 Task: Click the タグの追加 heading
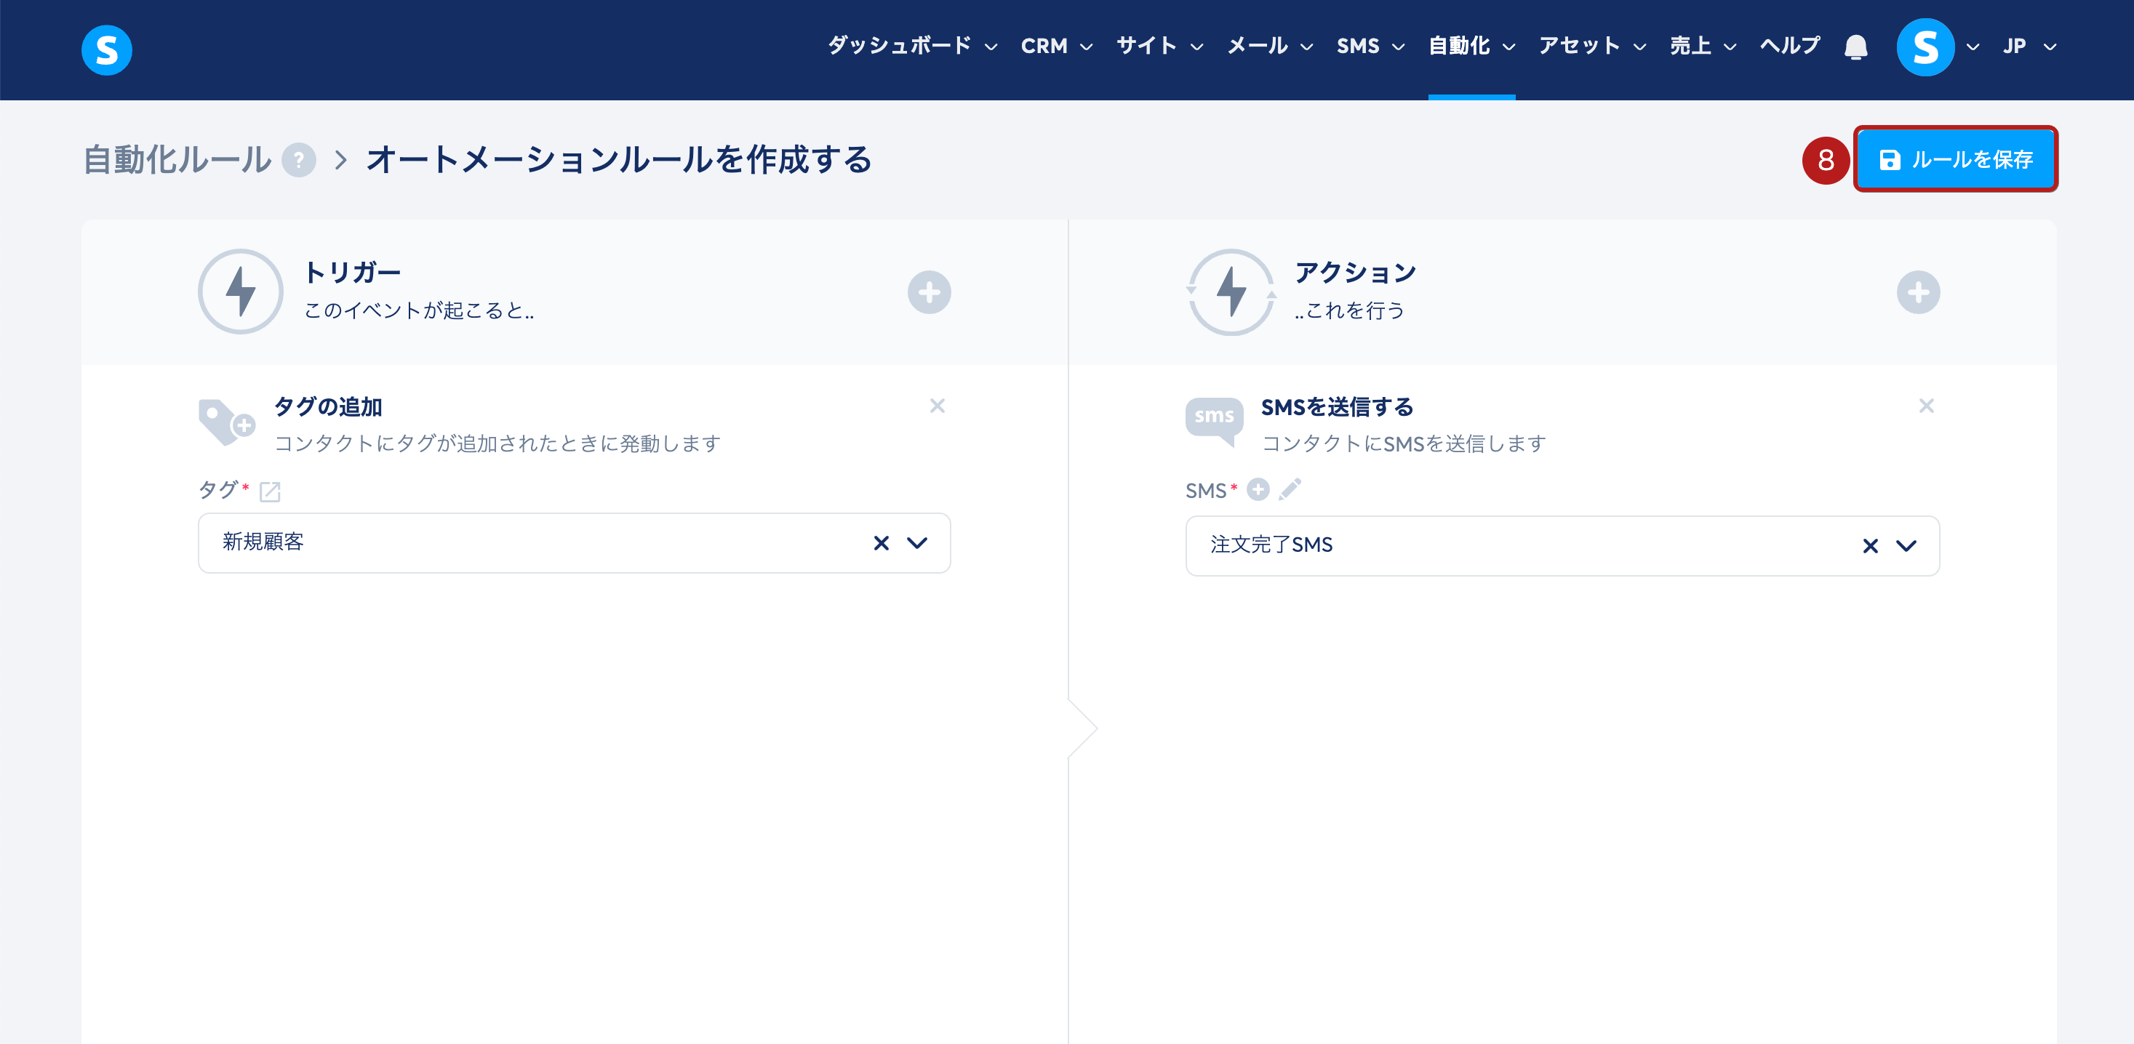[328, 406]
